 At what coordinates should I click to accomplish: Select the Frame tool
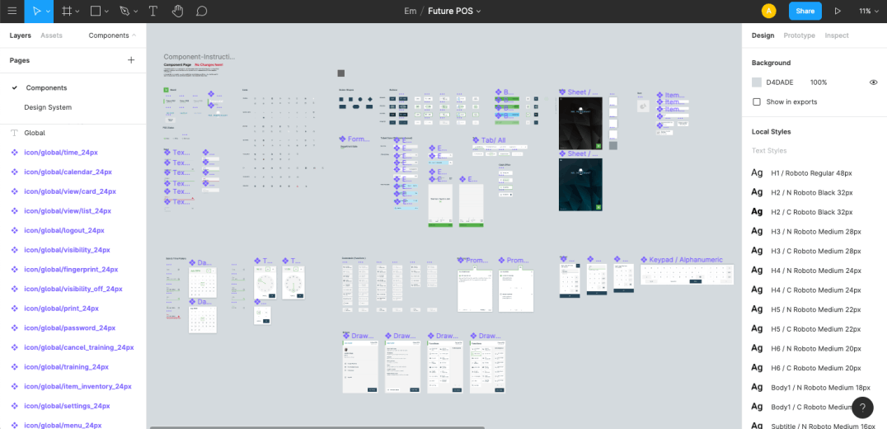tap(66, 12)
